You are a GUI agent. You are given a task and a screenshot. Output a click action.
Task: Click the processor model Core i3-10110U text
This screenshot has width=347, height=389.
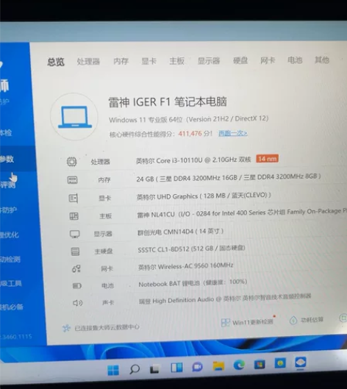click(193, 160)
